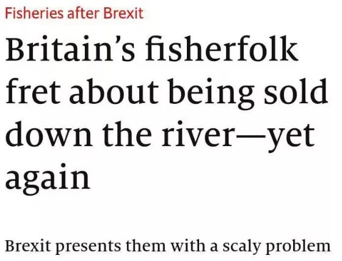This screenshot has width=342, height=261.
Task: Click the Brexit presents them subheading
Action: (x=168, y=246)
